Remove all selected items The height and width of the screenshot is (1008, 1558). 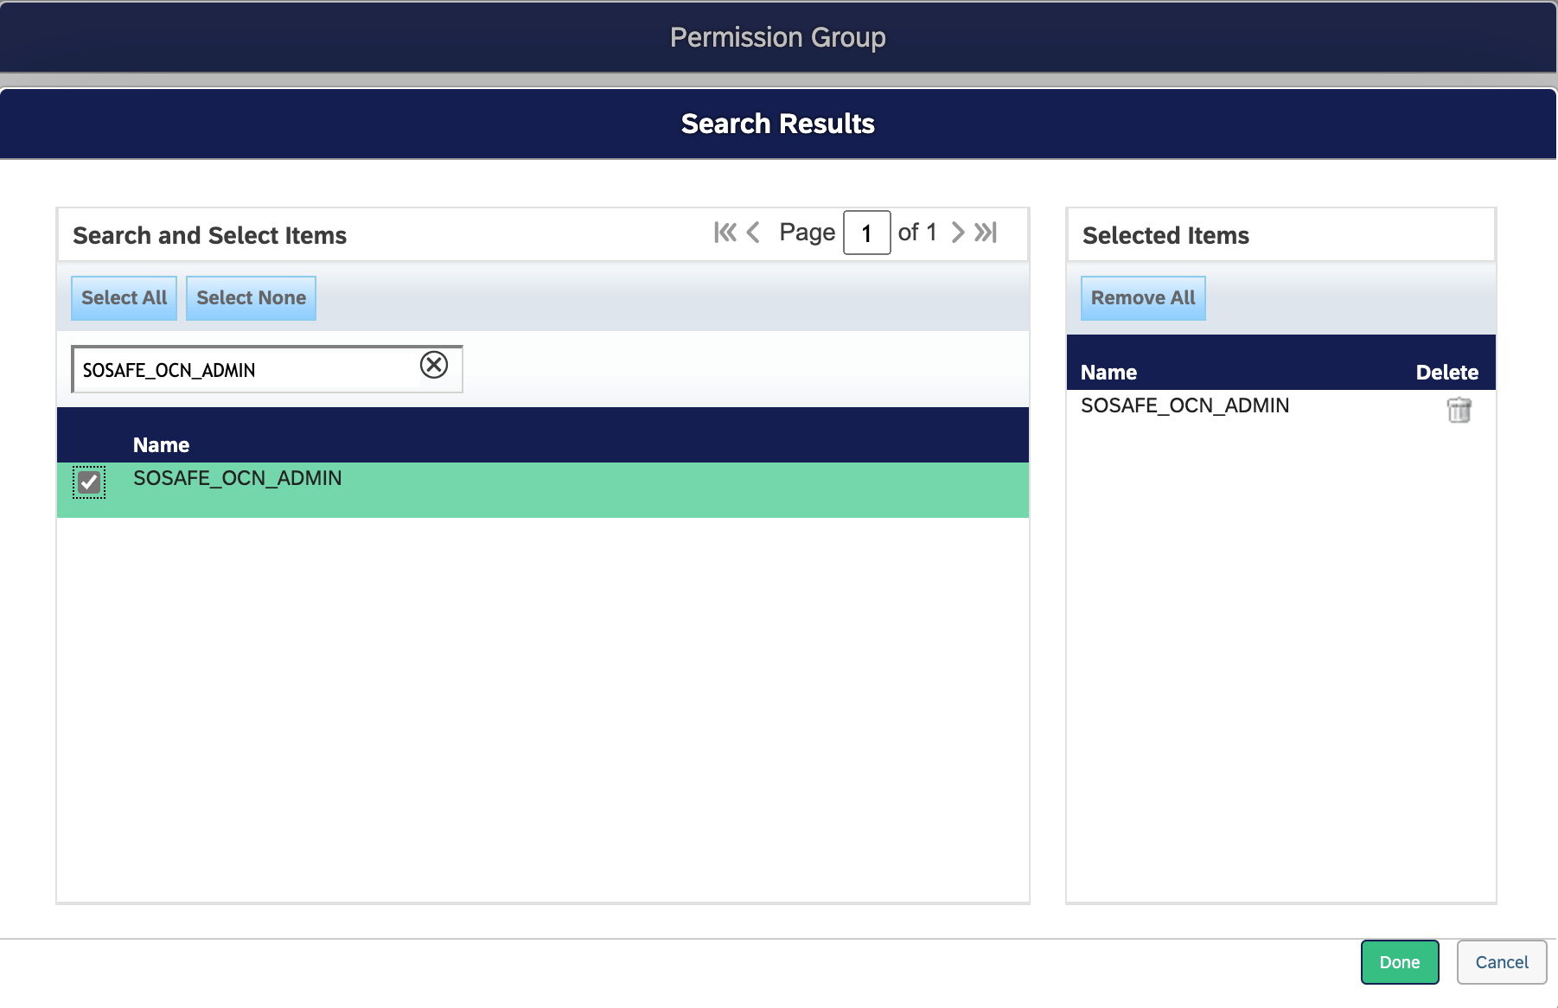(1142, 298)
